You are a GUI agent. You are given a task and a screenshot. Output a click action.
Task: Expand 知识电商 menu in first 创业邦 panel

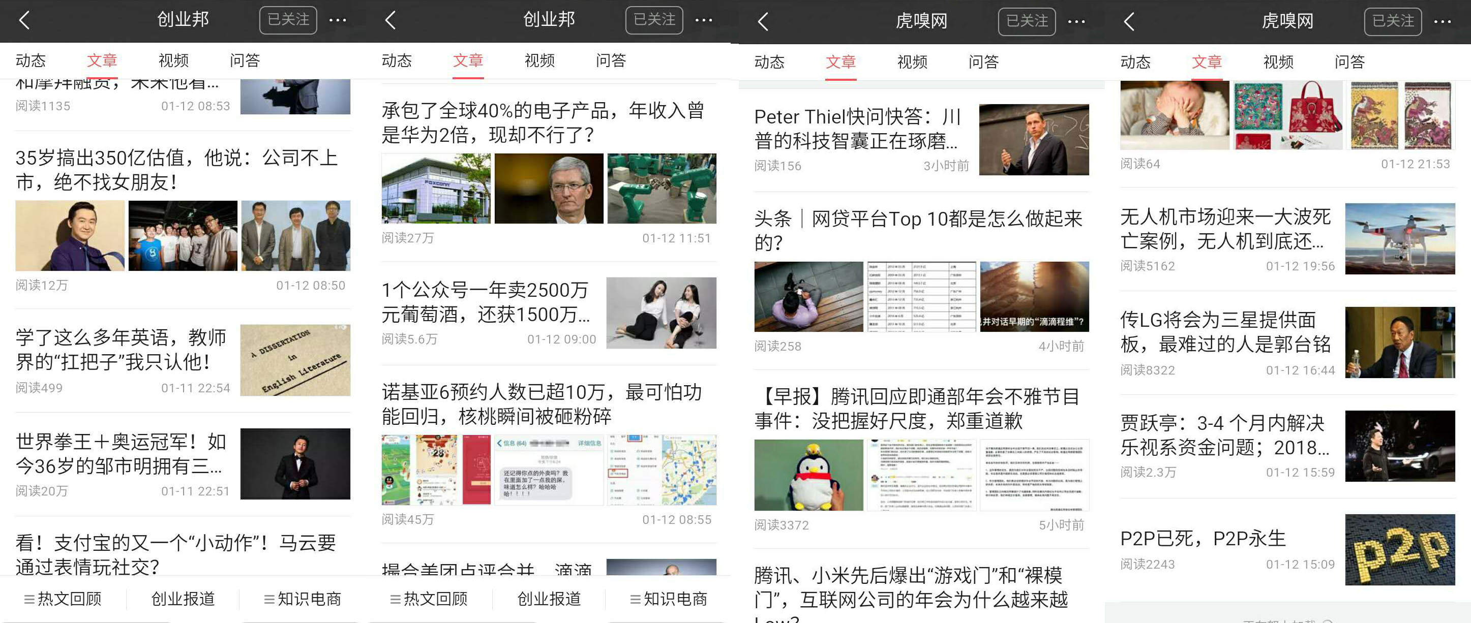tap(303, 599)
